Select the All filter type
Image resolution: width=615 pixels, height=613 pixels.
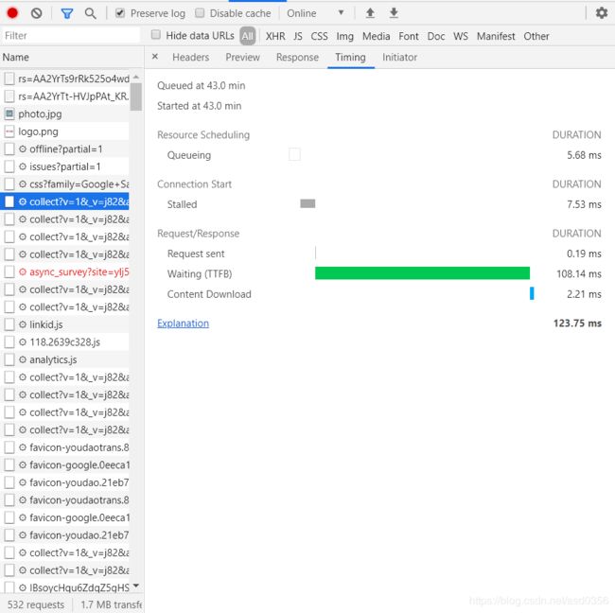(x=248, y=36)
